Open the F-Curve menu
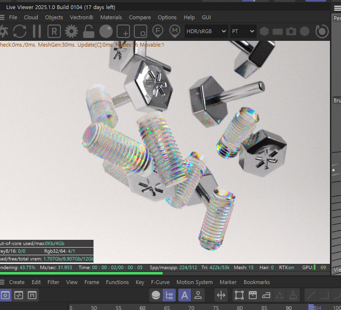The height and width of the screenshot is (310, 341). point(160,282)
